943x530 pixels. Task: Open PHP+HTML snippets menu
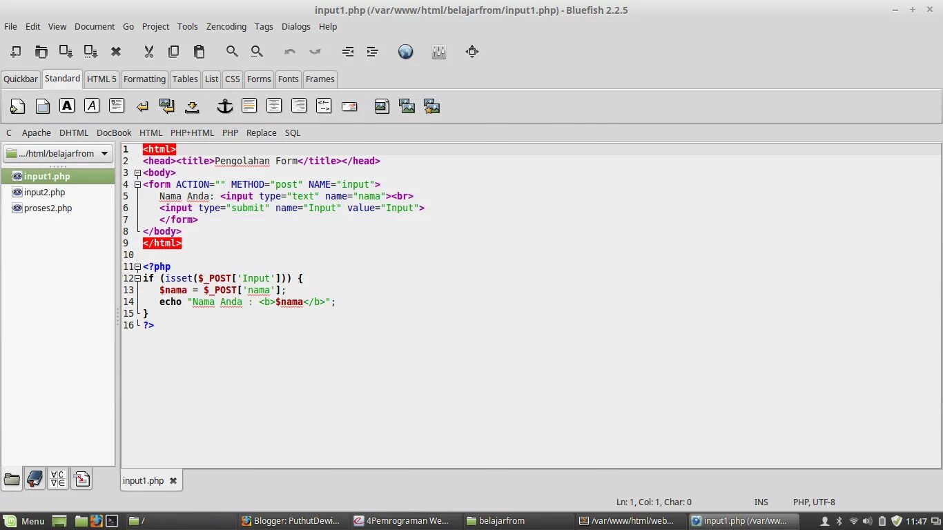[x=193, y=132]
